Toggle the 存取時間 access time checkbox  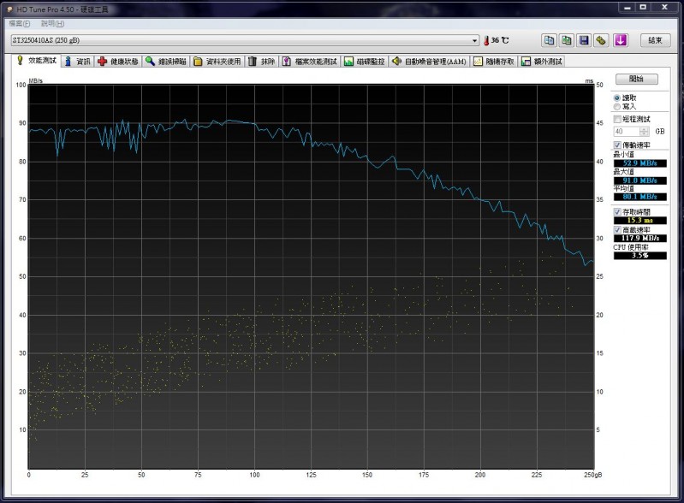tap(617, 212)
